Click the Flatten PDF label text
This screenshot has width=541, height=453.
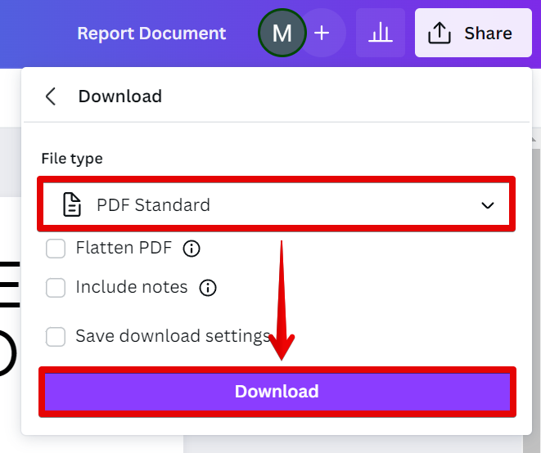[x=124, y=248]
